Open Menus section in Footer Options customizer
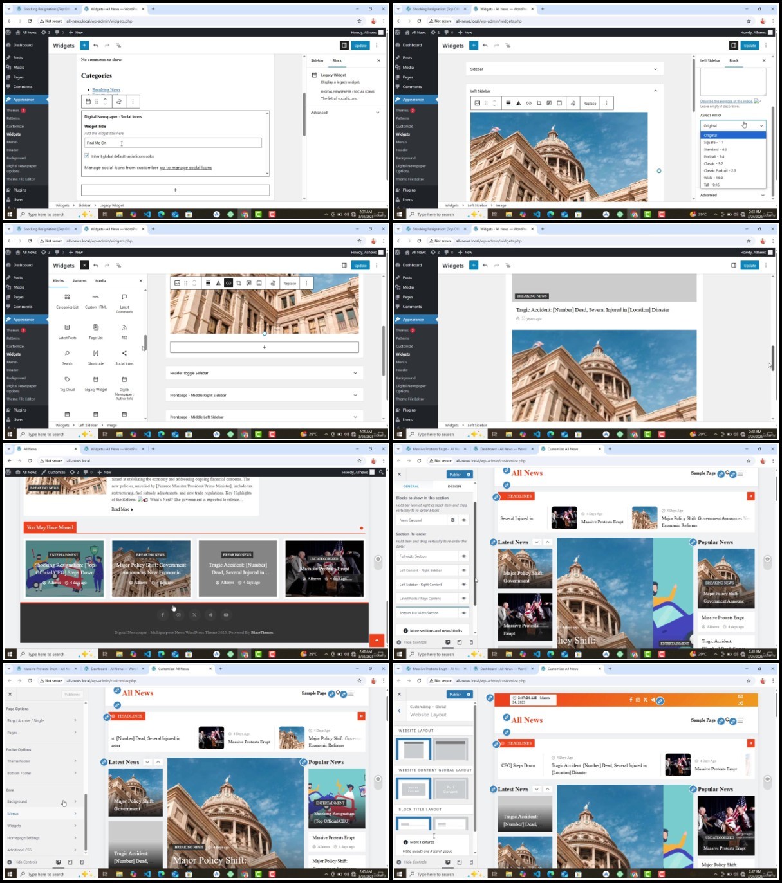Screen dimensions: 782x883 pos(42,814)
